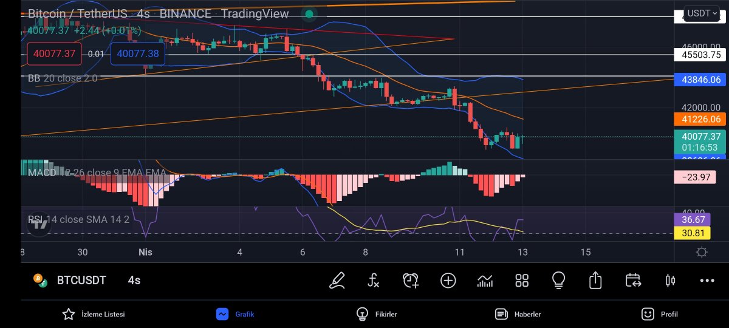Open the replay calendar arrows icon
729x328 pixels.
pyautogui.click(x=633, y=280)
